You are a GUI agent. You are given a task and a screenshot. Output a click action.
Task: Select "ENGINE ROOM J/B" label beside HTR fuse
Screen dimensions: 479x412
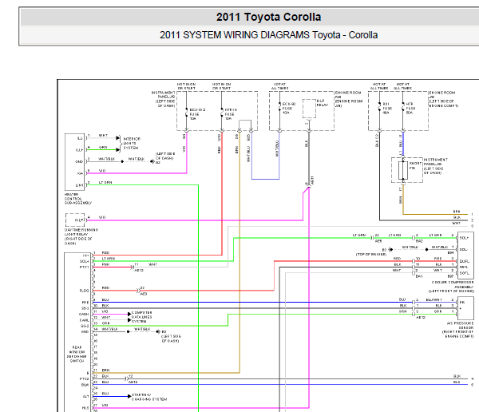point(443,99)
